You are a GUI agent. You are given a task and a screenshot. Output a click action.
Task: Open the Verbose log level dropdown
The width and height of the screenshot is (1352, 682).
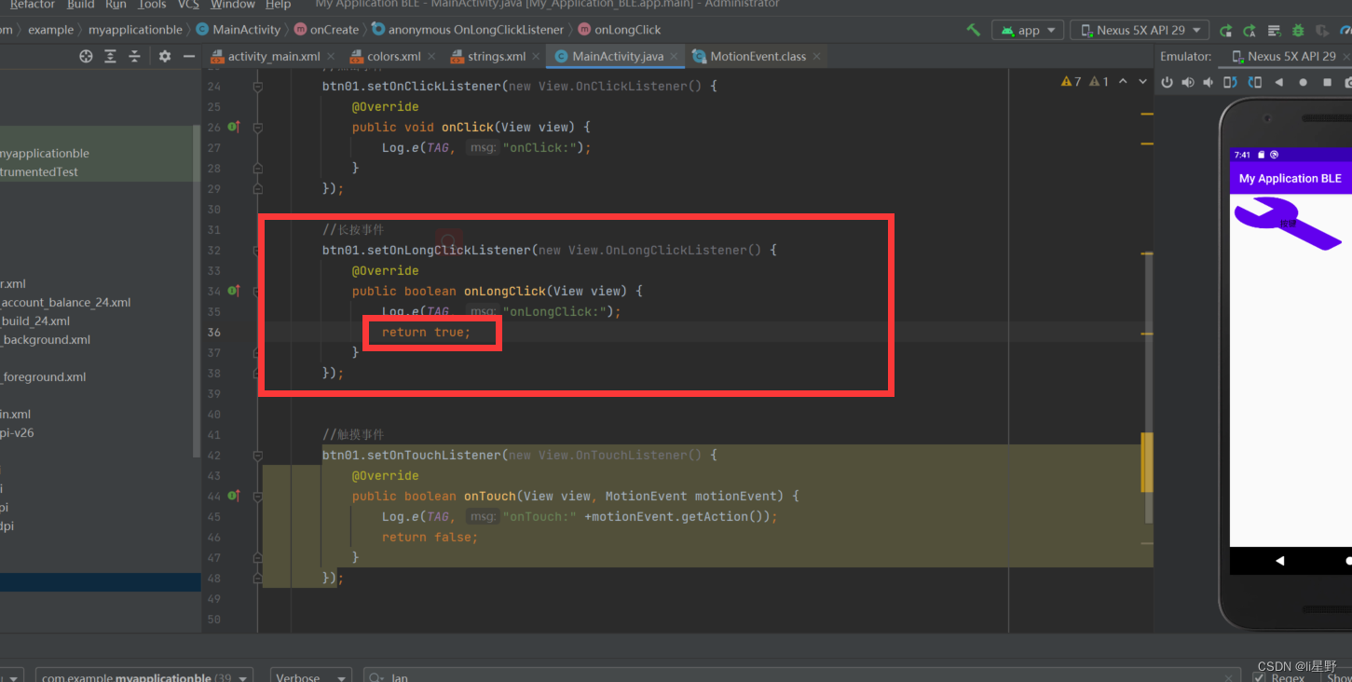coord(311,675)
